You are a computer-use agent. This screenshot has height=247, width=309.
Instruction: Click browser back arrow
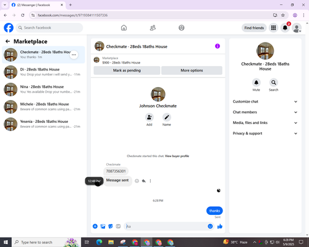point(6,15)
